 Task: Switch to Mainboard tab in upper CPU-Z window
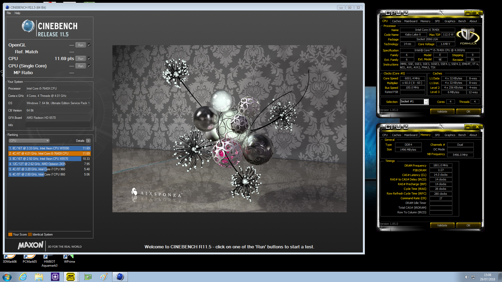click(410, 21)
